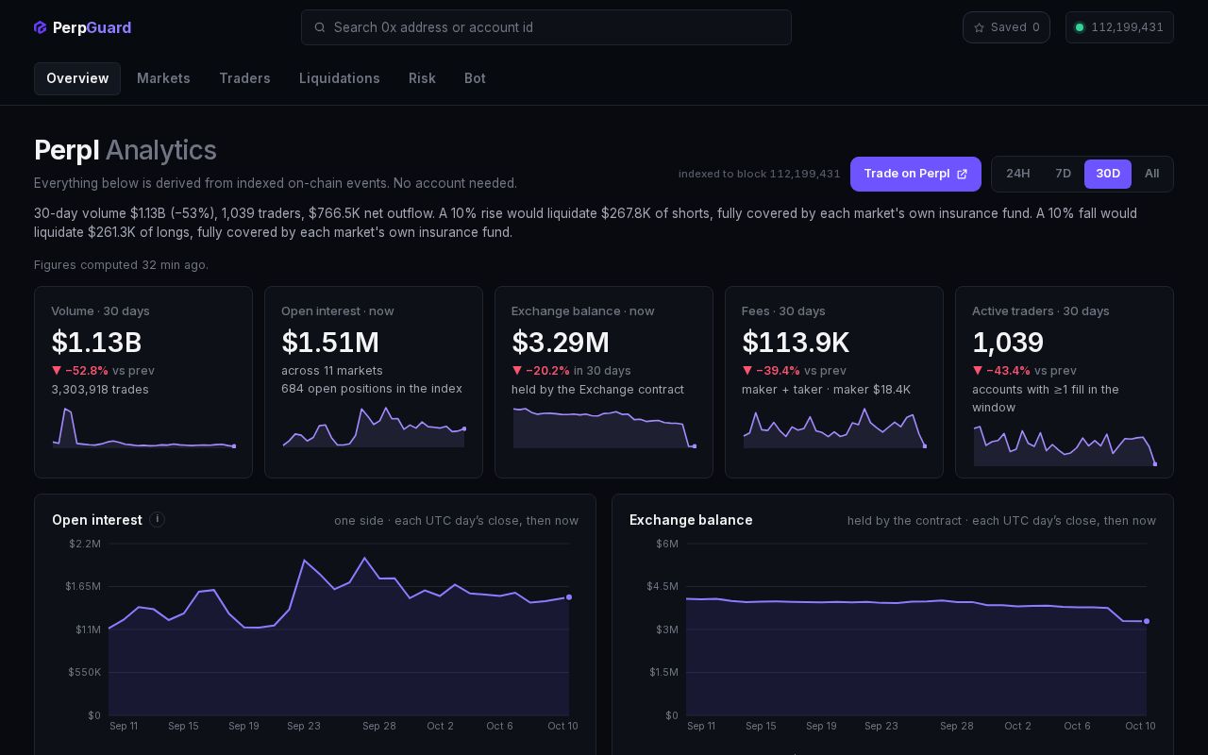
Task: Click the green block status dot
Action: click(x=1080, y=27)
